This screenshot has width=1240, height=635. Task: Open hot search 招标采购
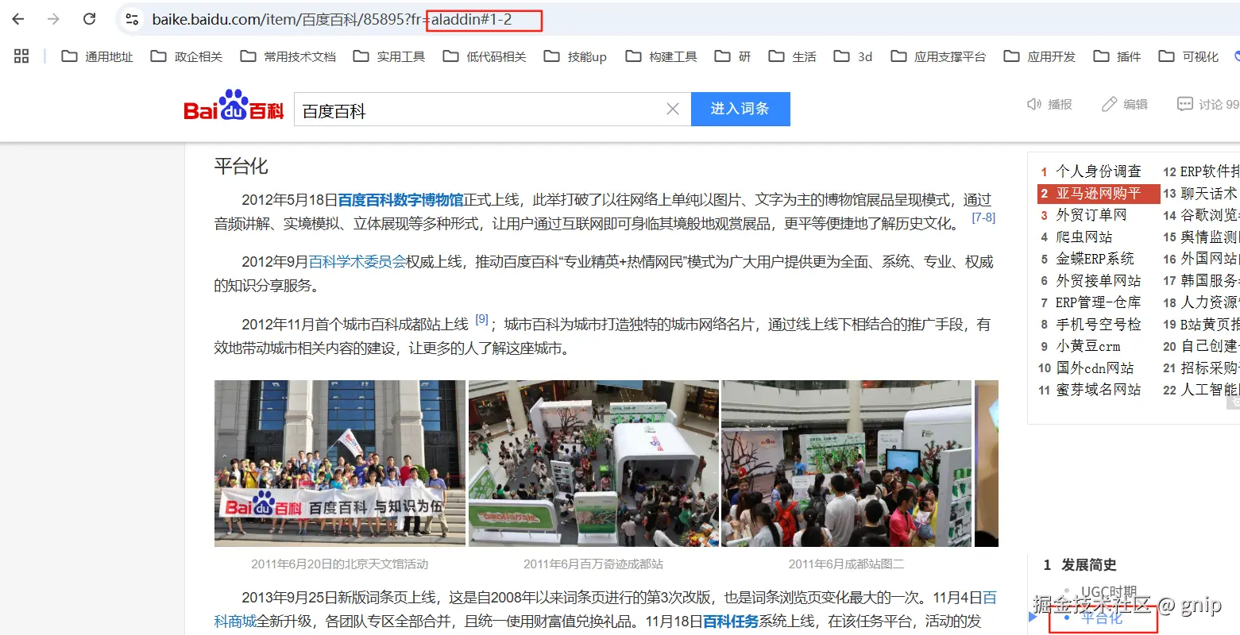[1210, 368]
